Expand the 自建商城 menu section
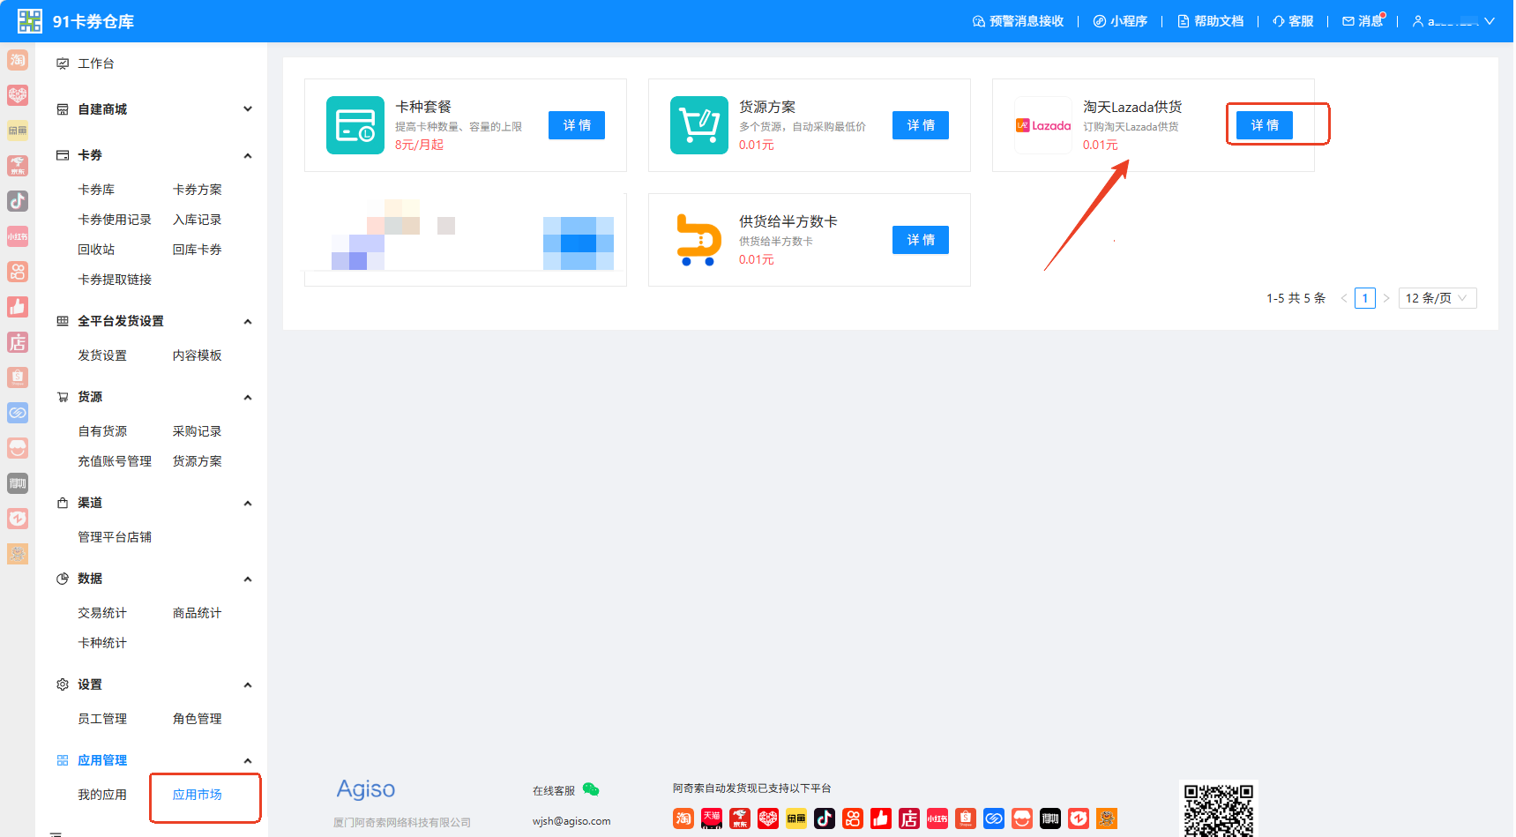The width and height of the screenshot is (1516, 837). 248,109
